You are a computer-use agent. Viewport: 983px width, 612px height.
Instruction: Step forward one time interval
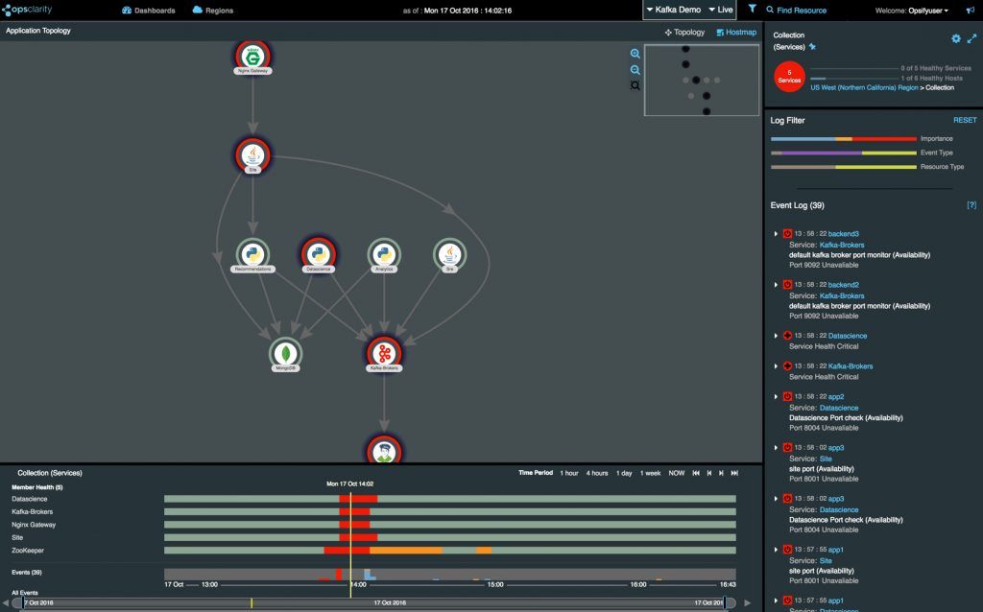[721, 473]
